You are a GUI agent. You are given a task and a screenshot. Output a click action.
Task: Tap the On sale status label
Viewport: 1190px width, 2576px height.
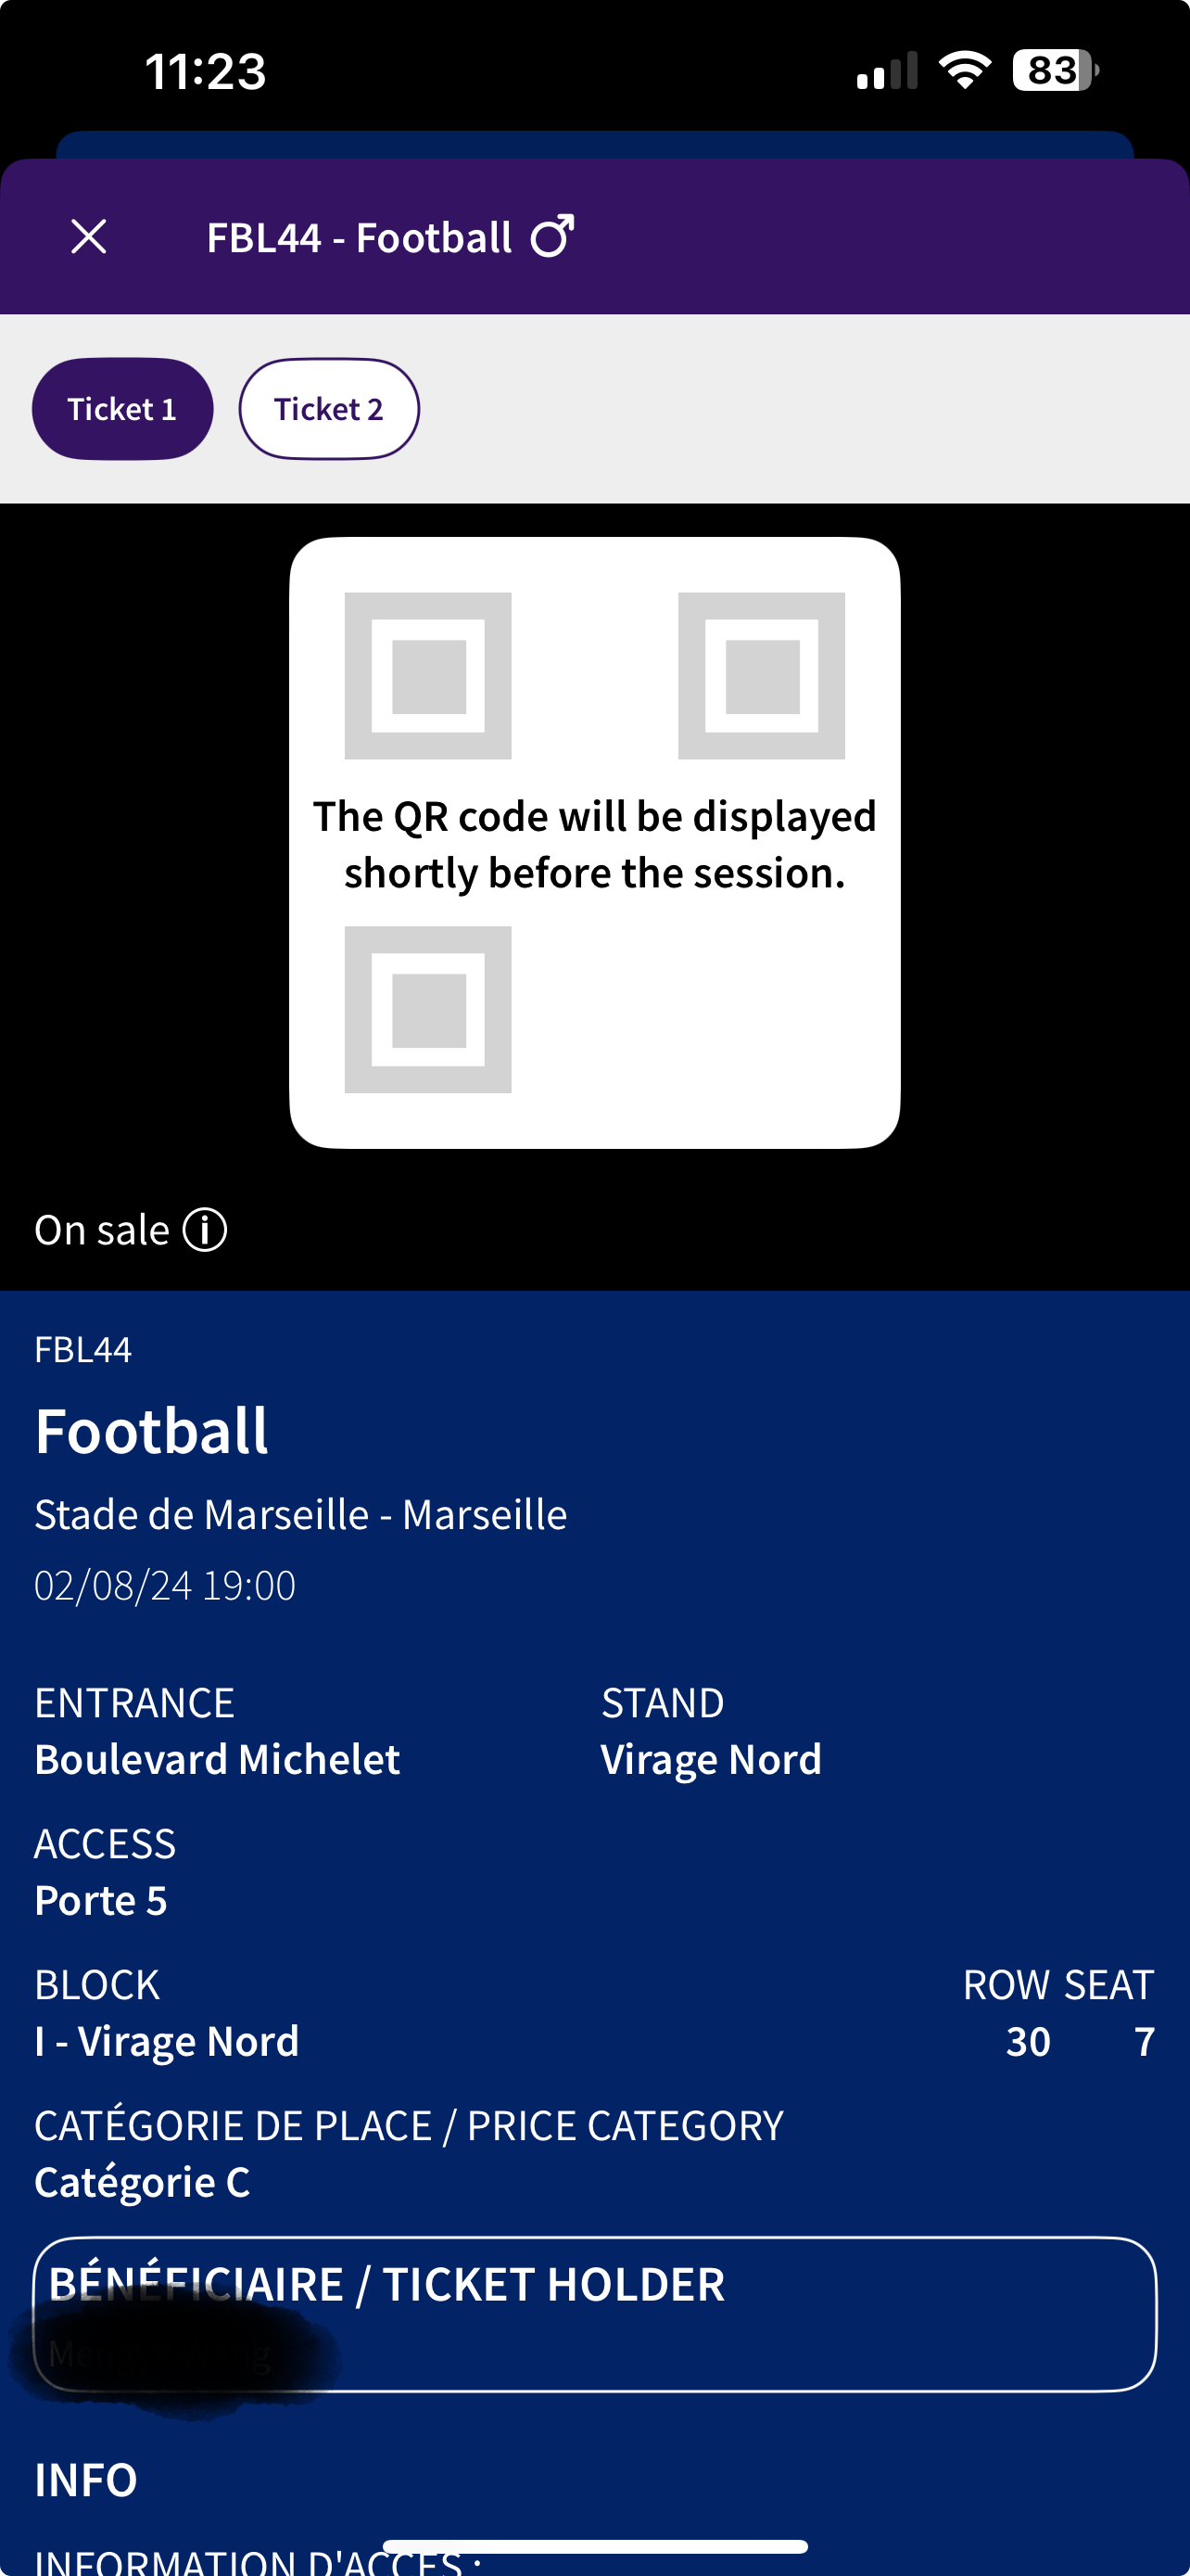(x=102, y=1230)
